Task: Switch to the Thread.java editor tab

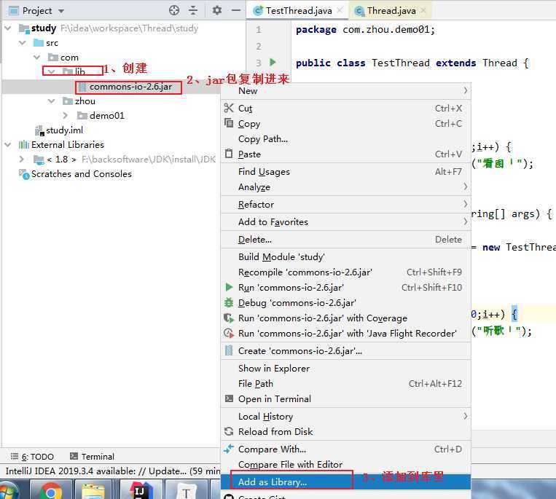Action: point(391,11)
